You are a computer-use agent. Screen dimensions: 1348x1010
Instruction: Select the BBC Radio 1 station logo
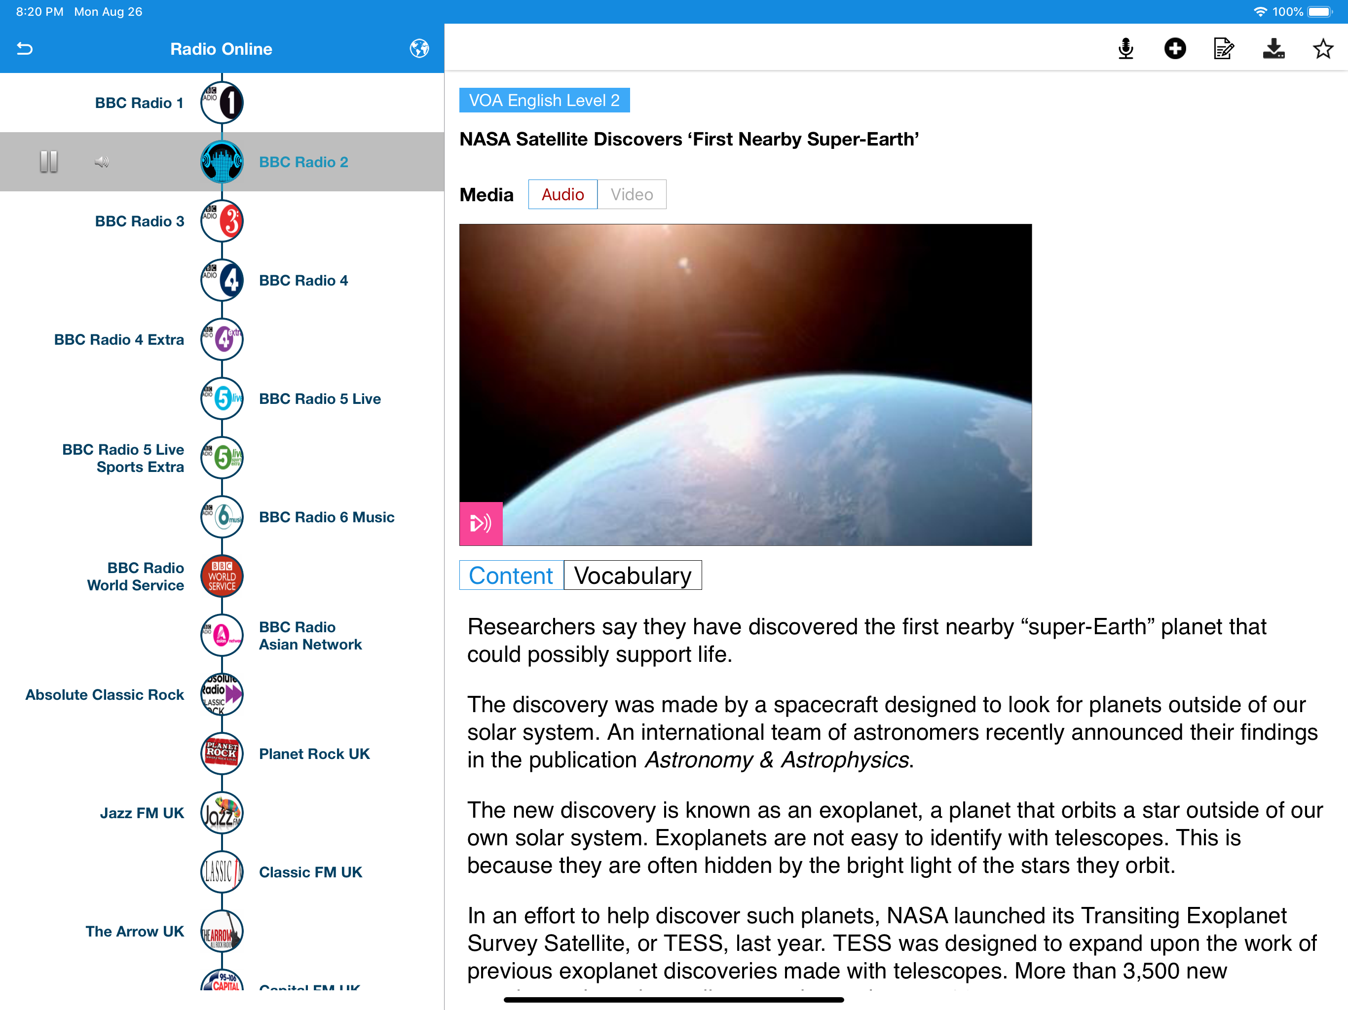pyautogui.click(x=222, y=103)
